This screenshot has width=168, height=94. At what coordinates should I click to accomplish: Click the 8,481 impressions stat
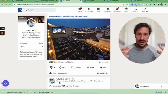tap(58, 73)
